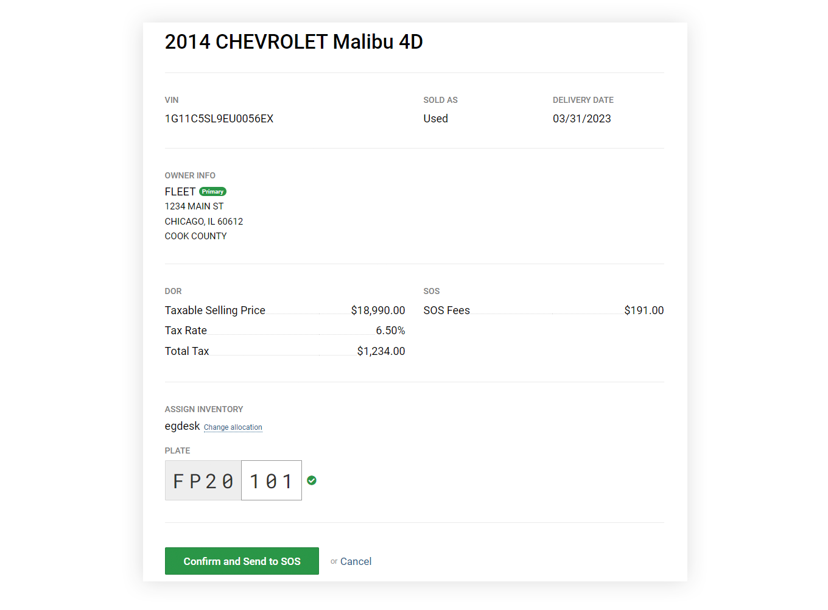
Task: Focus the plate number field containing 101
Action: (x=272, y=481)
